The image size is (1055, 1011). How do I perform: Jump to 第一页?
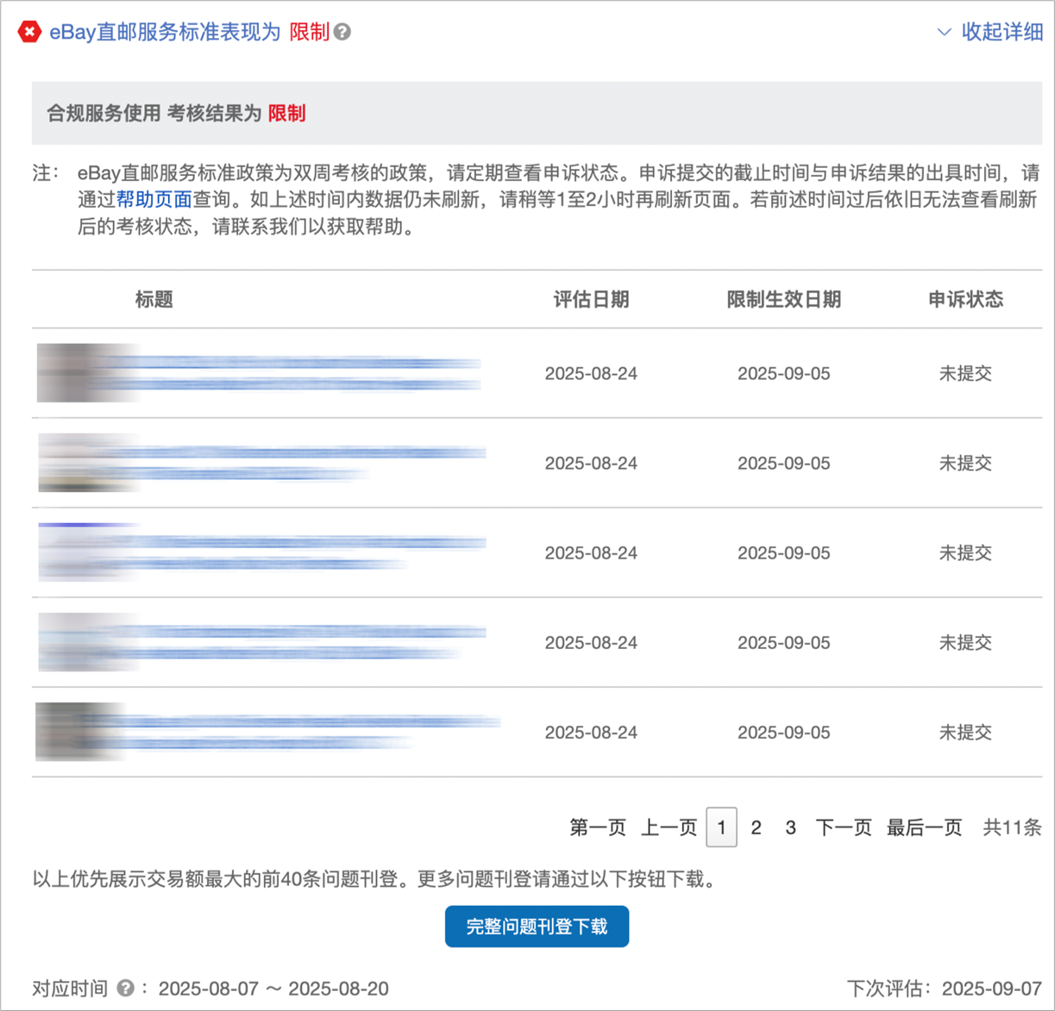click(x=597, y=828)
